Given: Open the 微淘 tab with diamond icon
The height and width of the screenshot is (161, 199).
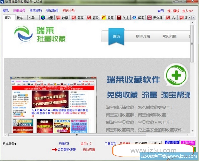Looking at the screenshot, I should click(138, 18).
